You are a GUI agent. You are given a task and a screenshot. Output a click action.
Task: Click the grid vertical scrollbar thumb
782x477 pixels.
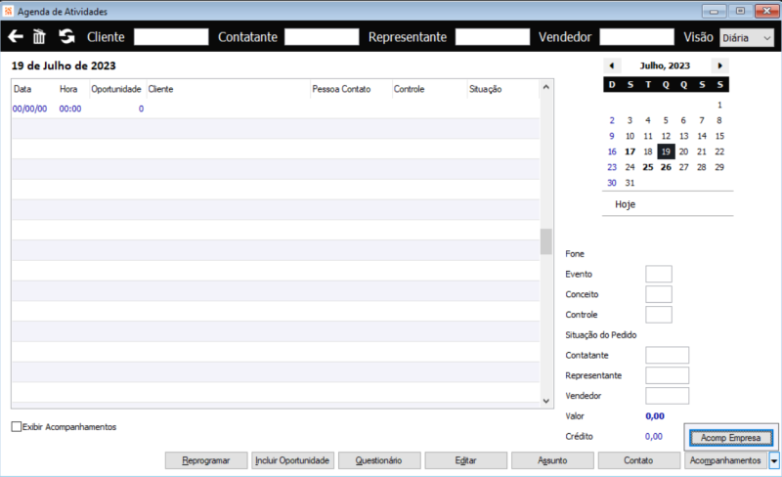click(546, 241)
